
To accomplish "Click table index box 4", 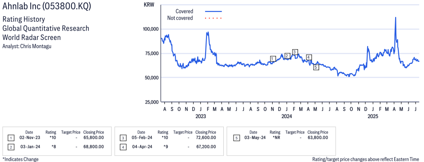I will pyautogui.click(x=123, y=147).
